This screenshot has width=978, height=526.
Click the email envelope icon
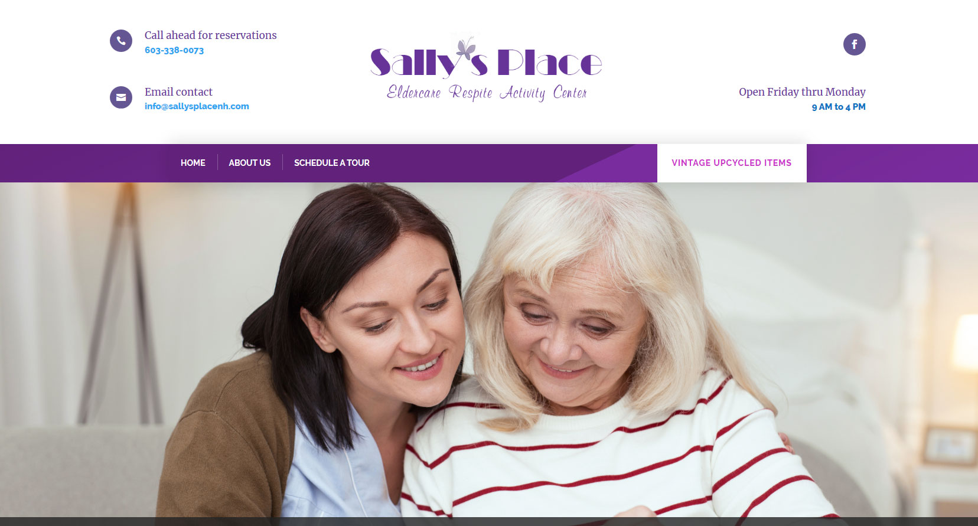121,97
